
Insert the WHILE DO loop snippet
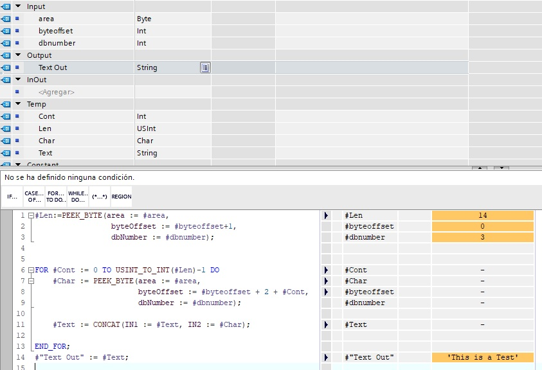[78, 197]
